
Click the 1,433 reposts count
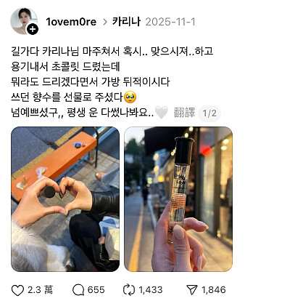[151, 290]
